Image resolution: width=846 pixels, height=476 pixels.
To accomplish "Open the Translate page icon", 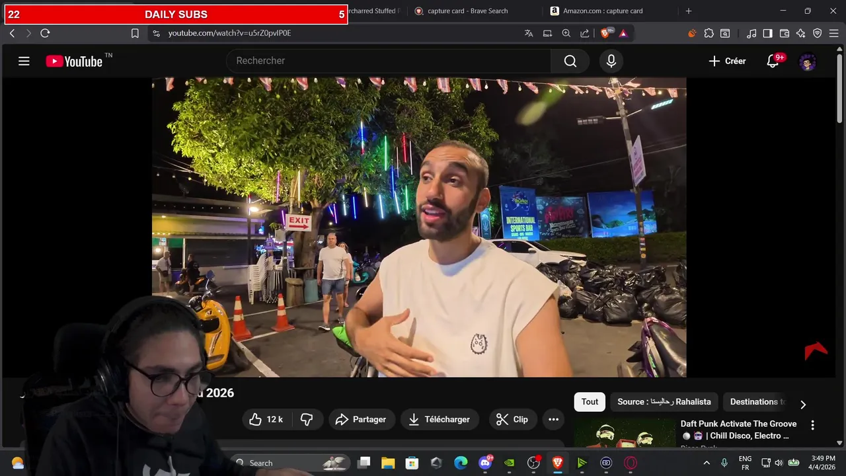I will pos(529,33).
